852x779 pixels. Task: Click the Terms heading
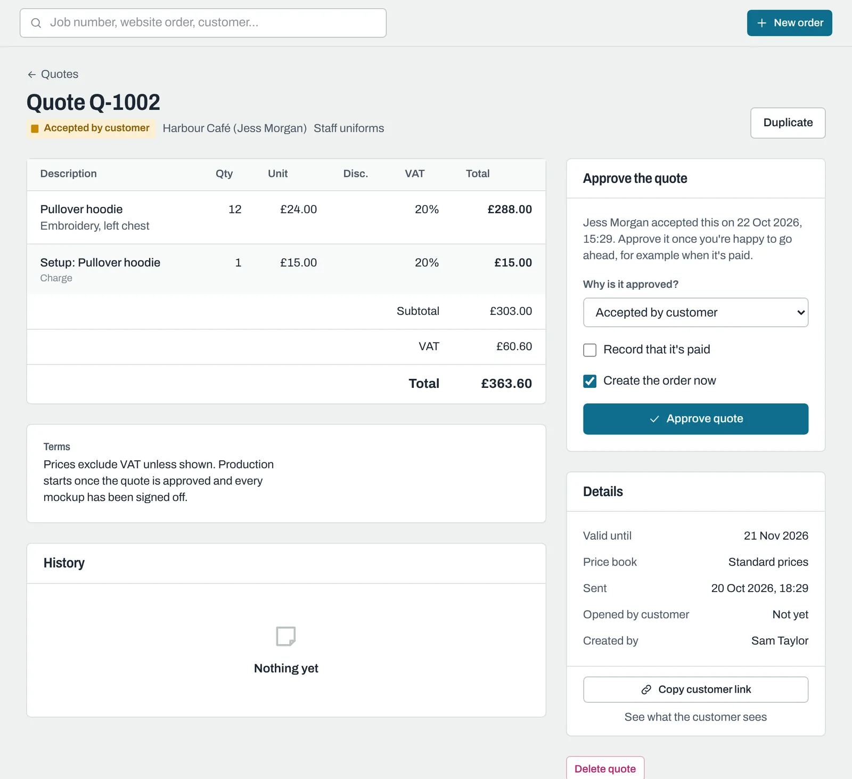pos(57,447)
